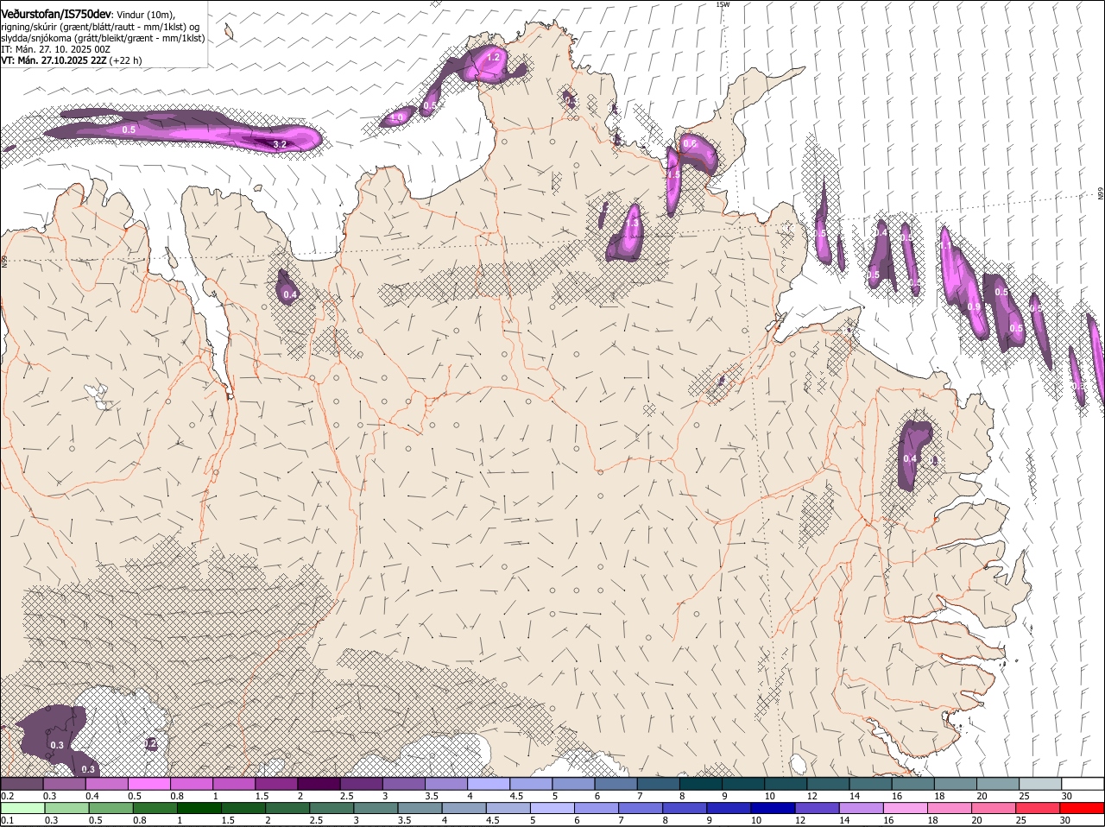Click the 0.9 precipitation value offshore
Image resolution: width=1105 pixels, height=827 pixels.
974,306
